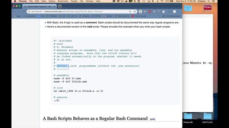Click the Time Machine icon in menu bar
229x128 pixels.
[144, 1]
